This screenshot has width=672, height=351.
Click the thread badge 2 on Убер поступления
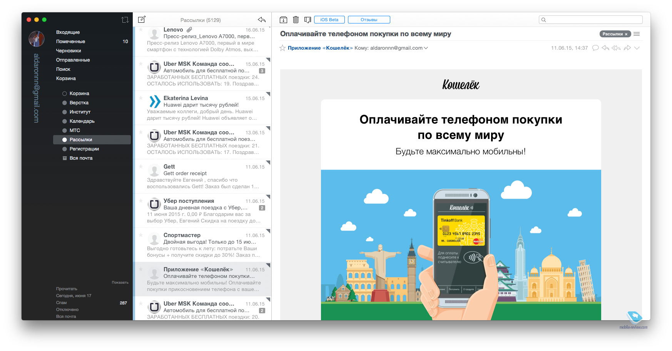(262, 208)
